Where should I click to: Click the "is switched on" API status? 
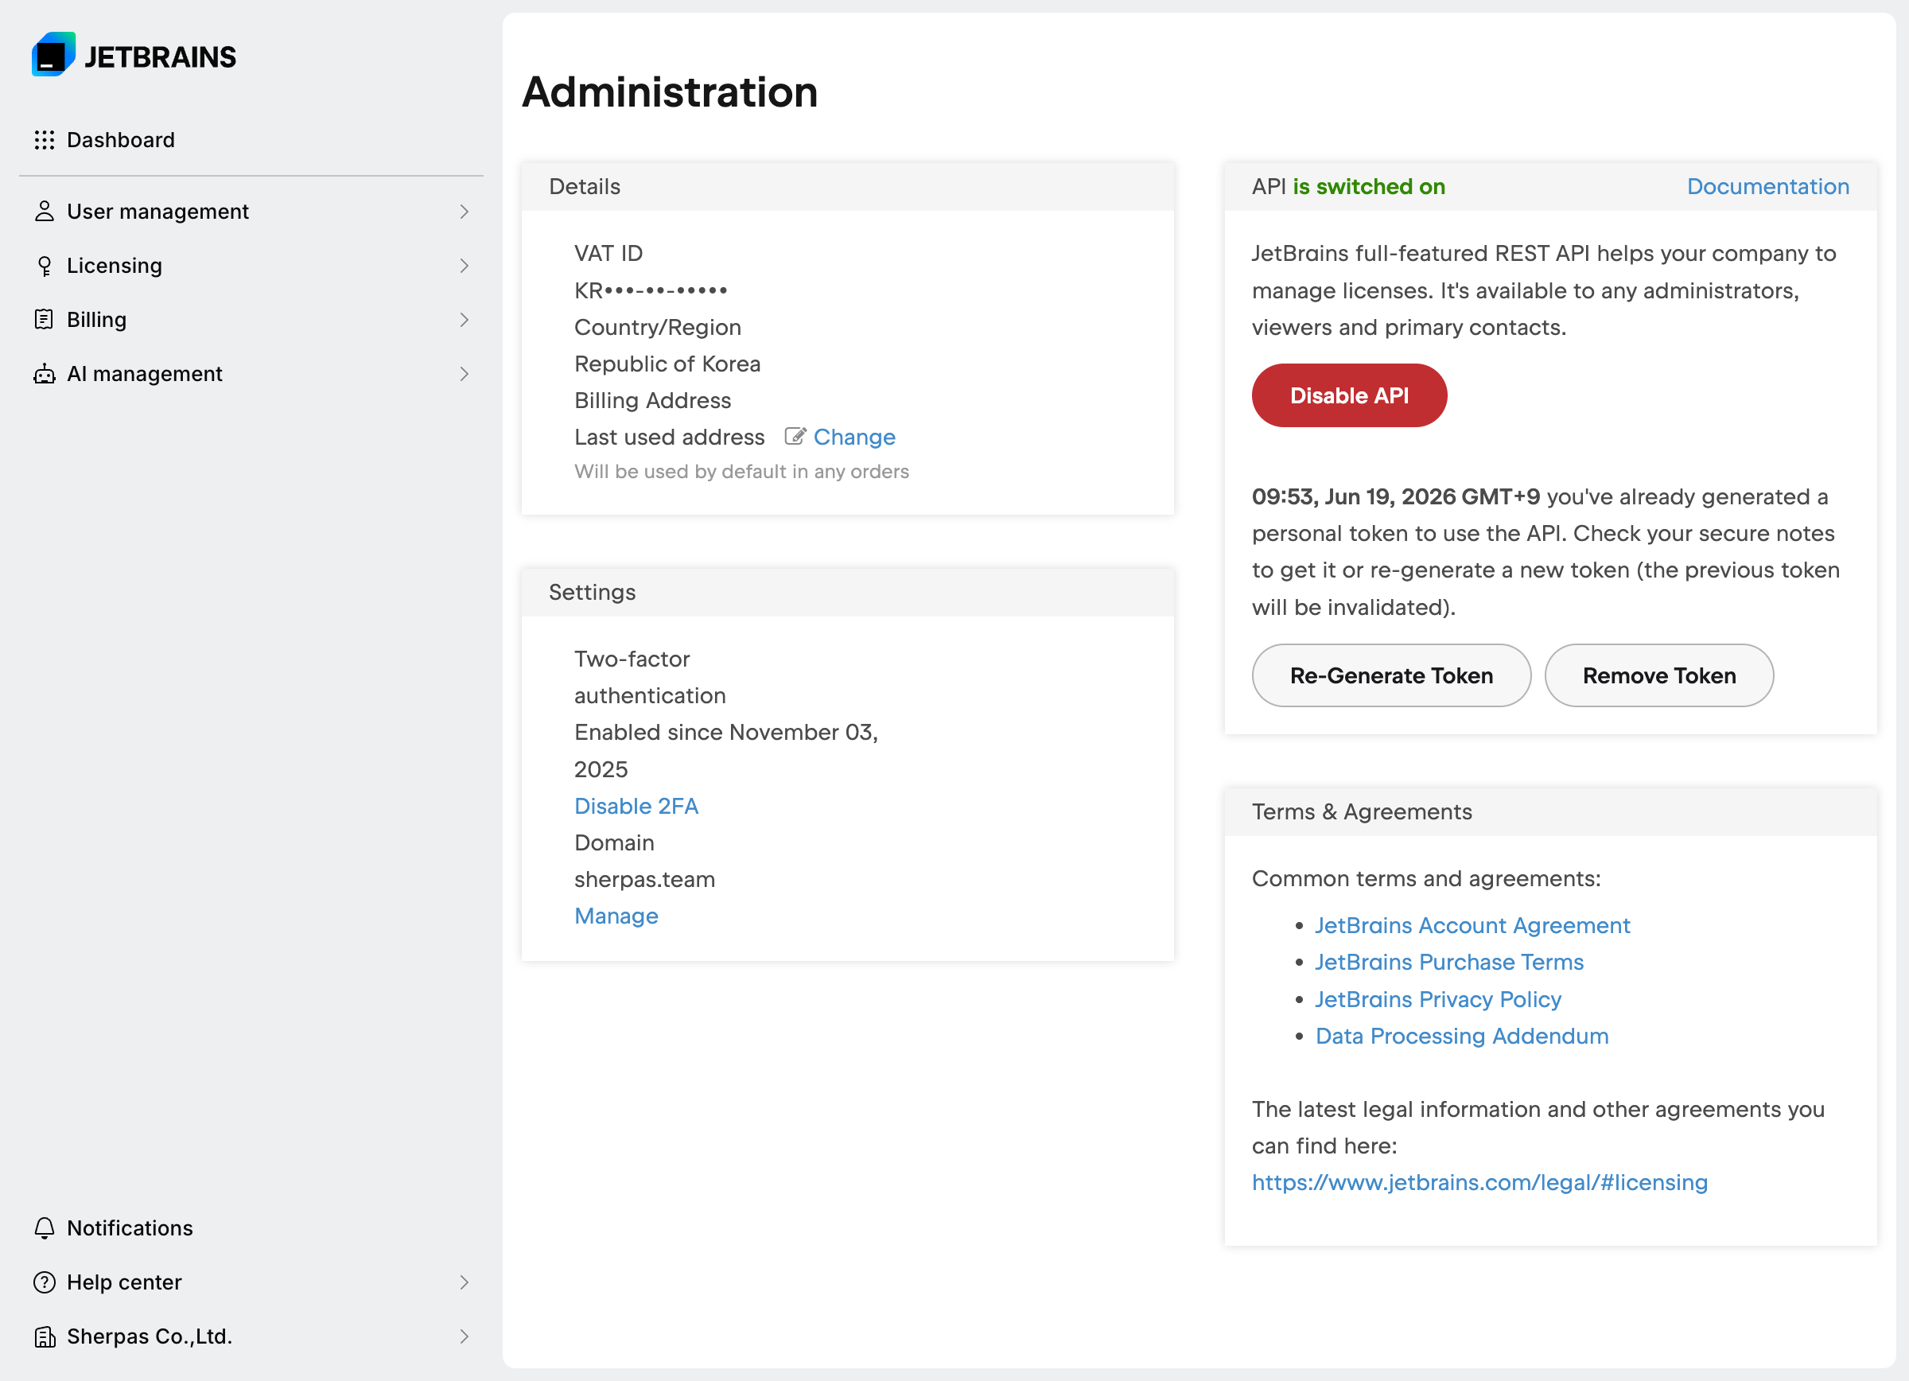pyautogui.click(x=1369, y=186)
